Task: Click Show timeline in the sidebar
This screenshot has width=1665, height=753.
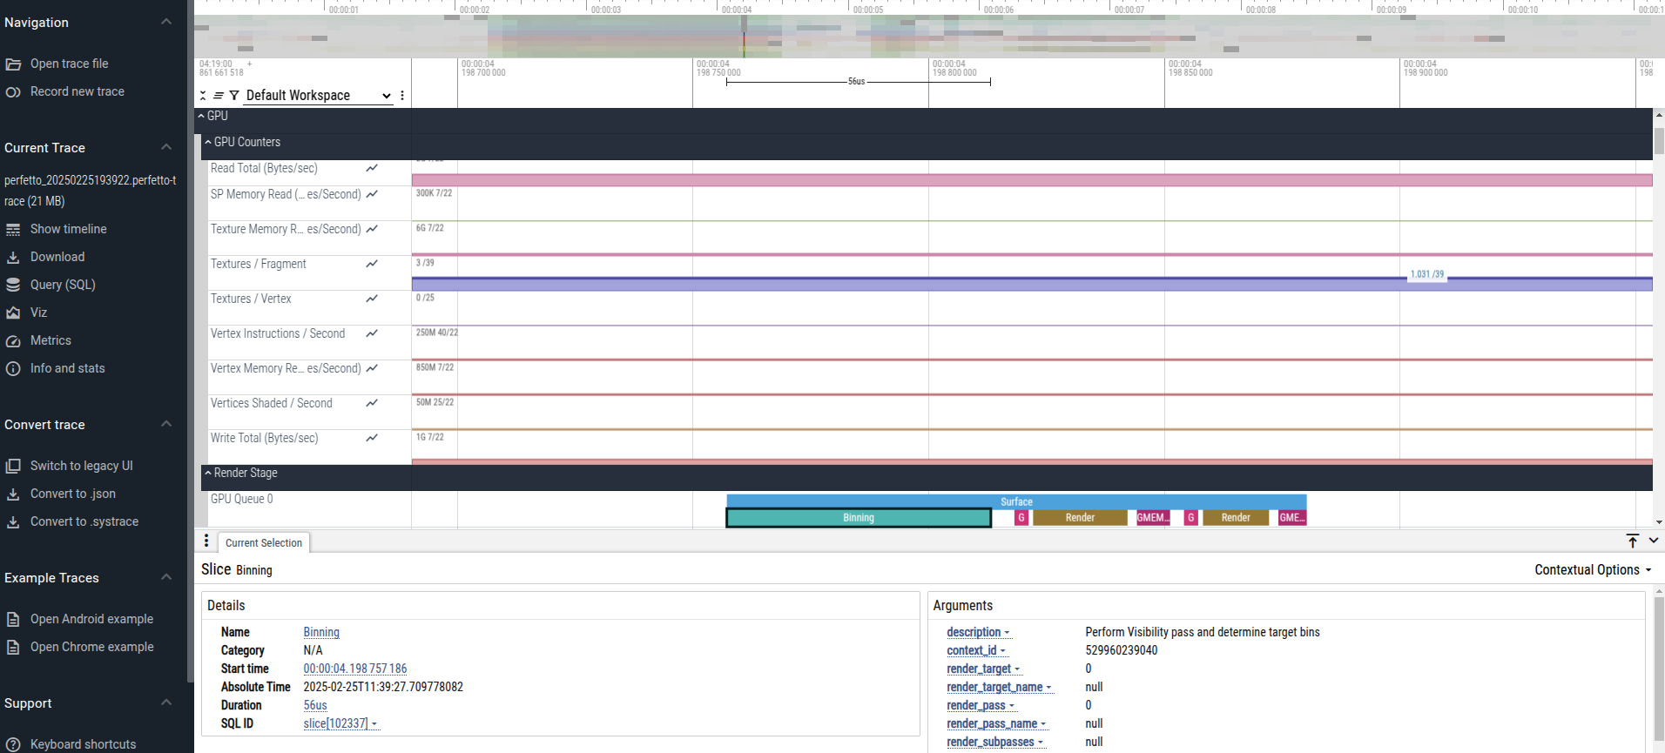Action: [x=68, y=229]
